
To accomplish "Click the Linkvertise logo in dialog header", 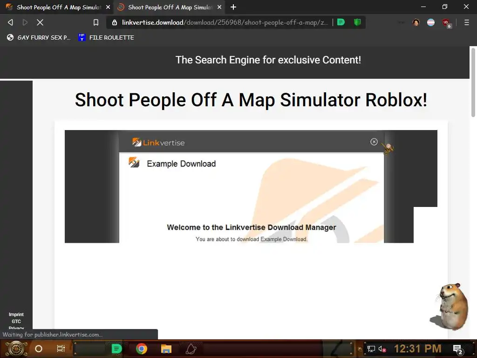I will (158, 142).
